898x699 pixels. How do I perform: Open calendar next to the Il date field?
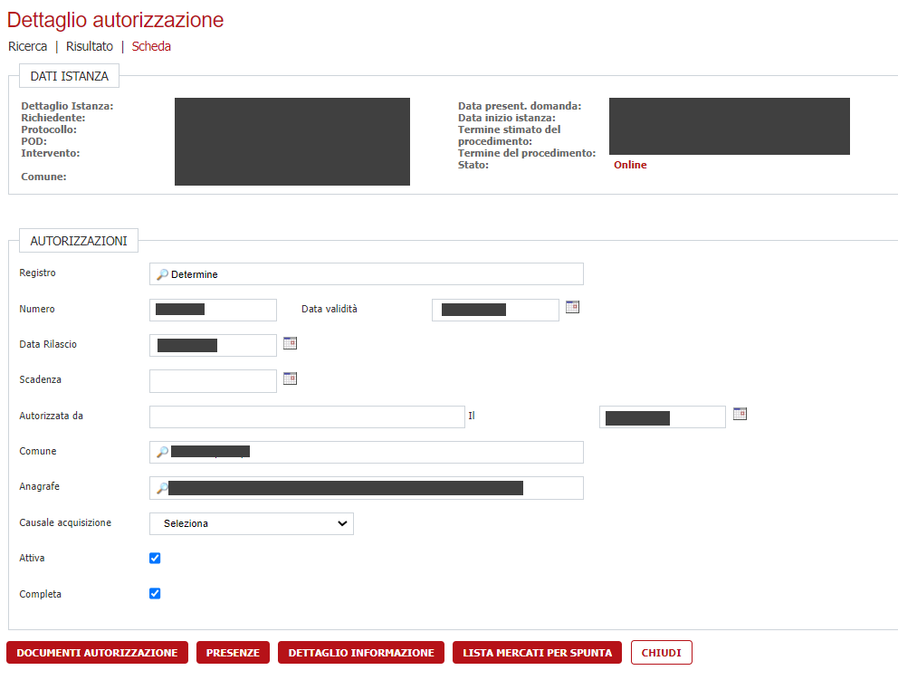[x=740, y=414]
